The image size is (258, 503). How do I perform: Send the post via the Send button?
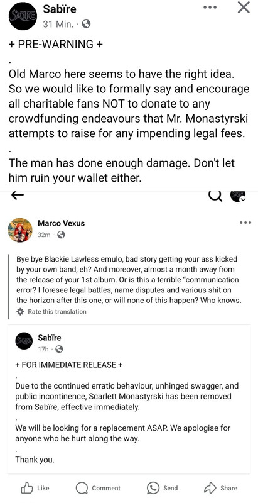tap(163, 488)
